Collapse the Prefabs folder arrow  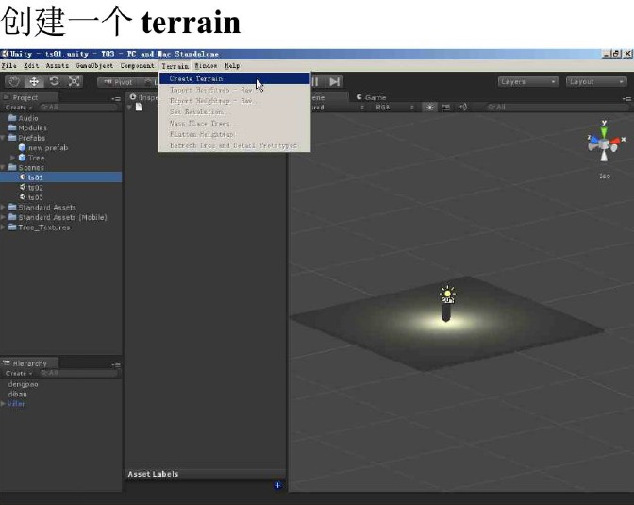tap(3, 138)
